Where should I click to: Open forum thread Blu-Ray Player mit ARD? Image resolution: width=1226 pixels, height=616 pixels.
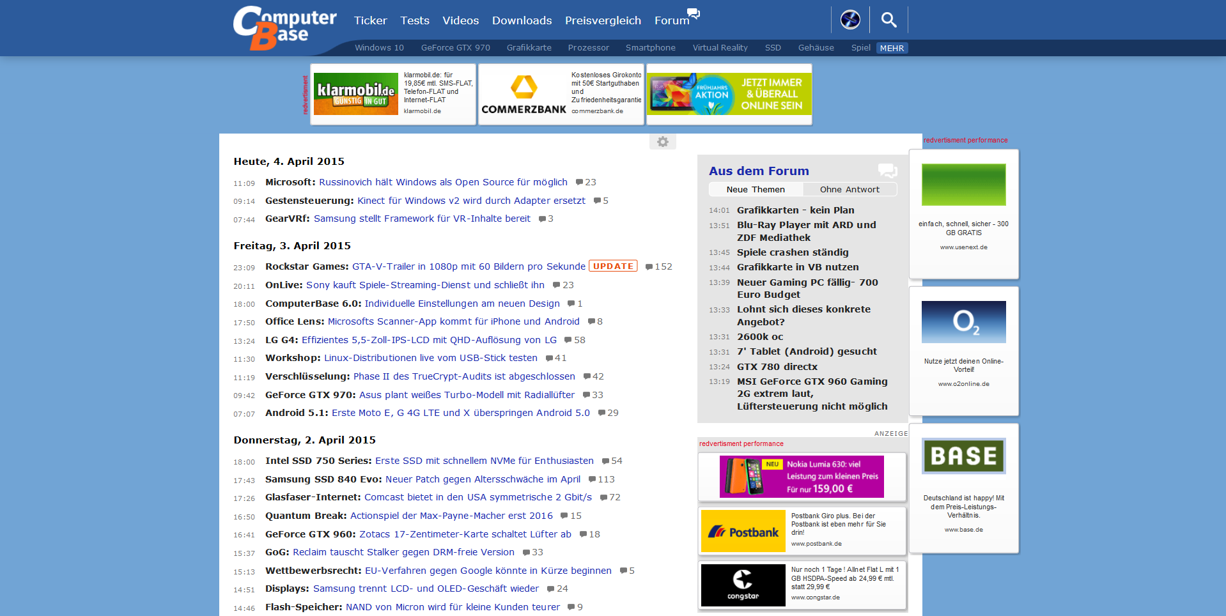pos(807,231)
